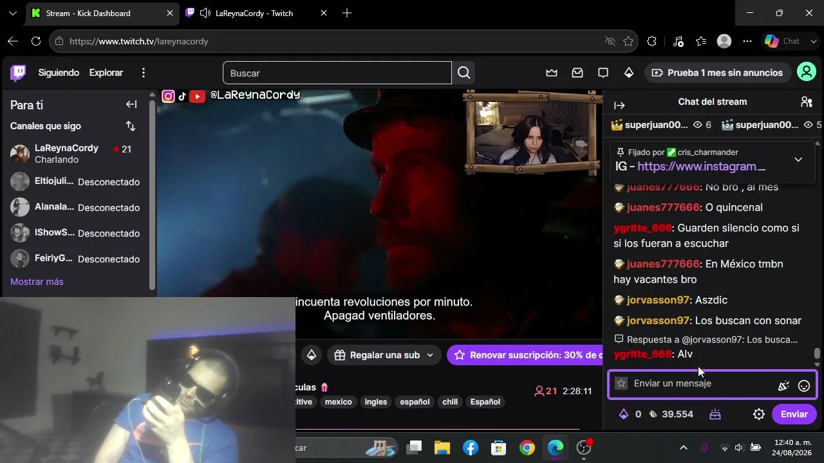The height and width of the screenshot is (463, 824).
Task: Open the Edge favorites list icon
Action: [701, 41]
